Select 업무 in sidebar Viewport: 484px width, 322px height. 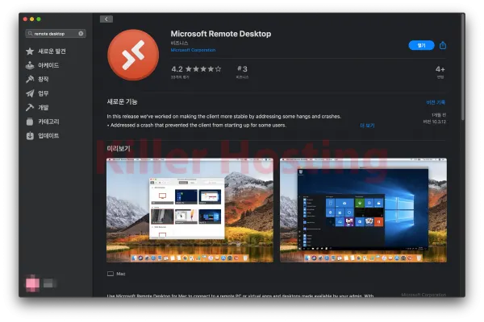pyautogui.click(x=44, y=93)
